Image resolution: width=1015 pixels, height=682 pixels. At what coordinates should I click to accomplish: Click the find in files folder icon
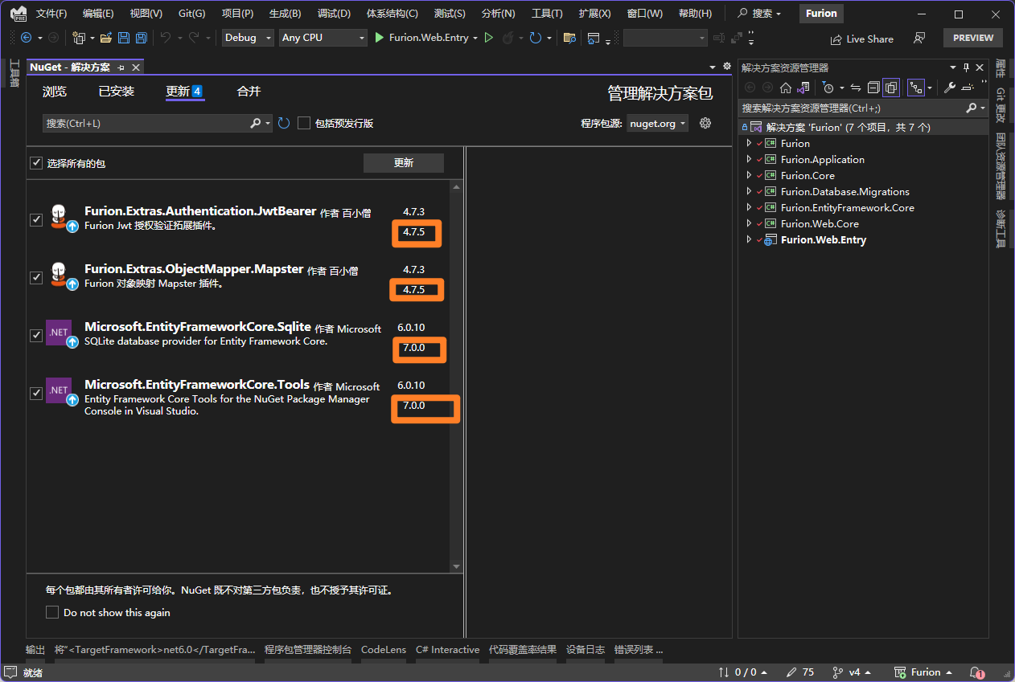[569, 38]
